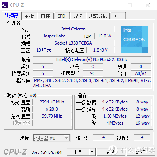The image size is (157, 157).
Task: Click the 验证 button
Action: 111,152
